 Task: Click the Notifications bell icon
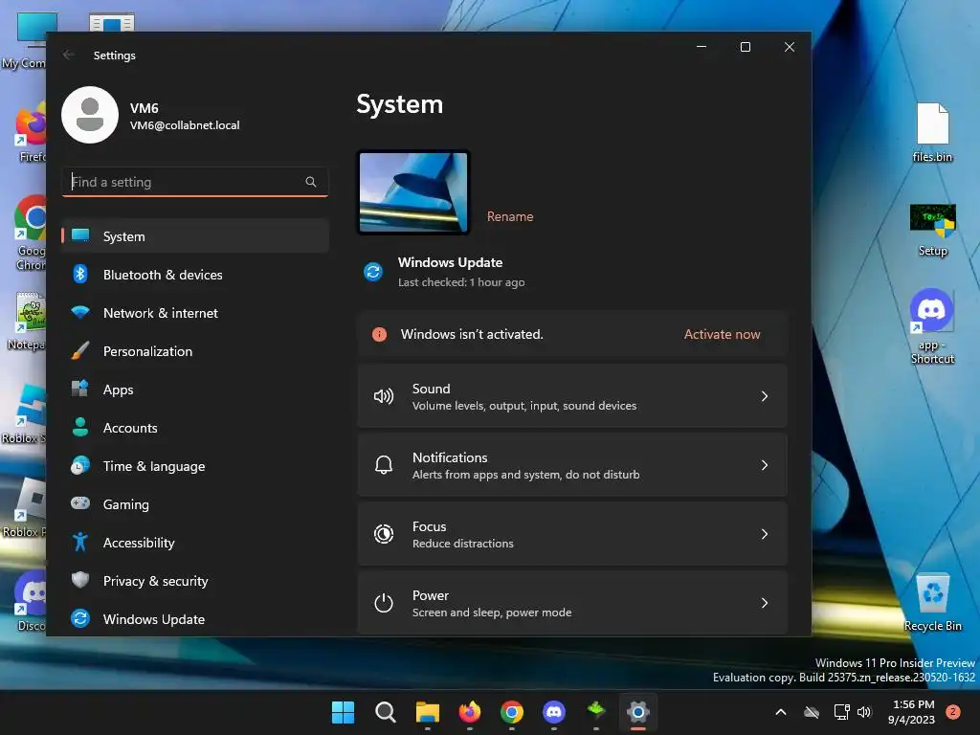[383, 465]
